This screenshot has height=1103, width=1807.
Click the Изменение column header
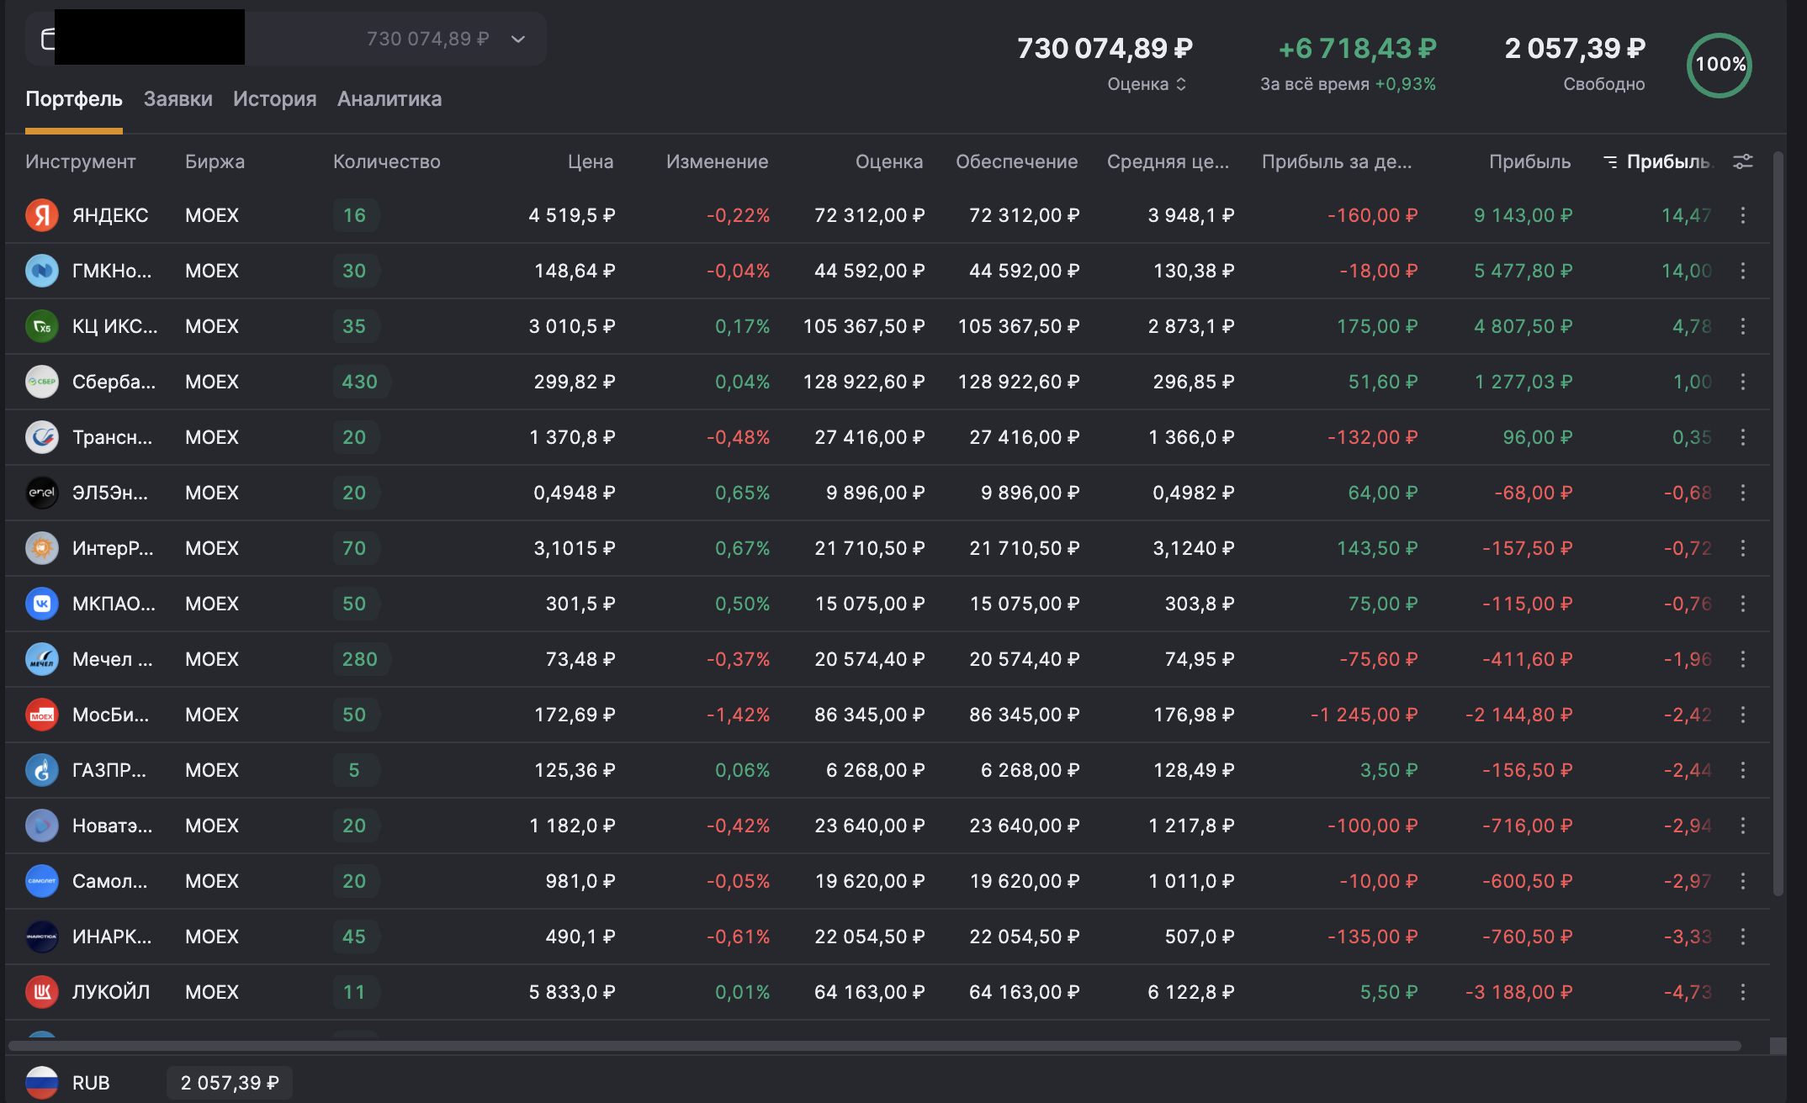717,161
